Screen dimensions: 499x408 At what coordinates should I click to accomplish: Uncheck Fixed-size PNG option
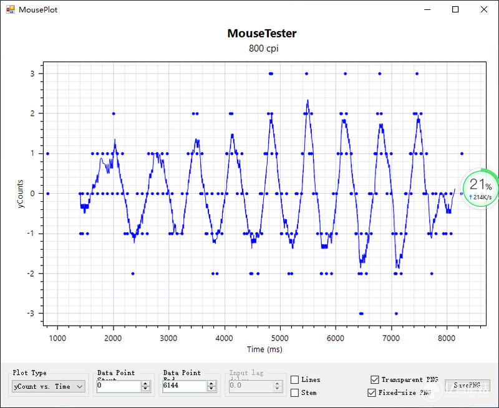point(371,393)
